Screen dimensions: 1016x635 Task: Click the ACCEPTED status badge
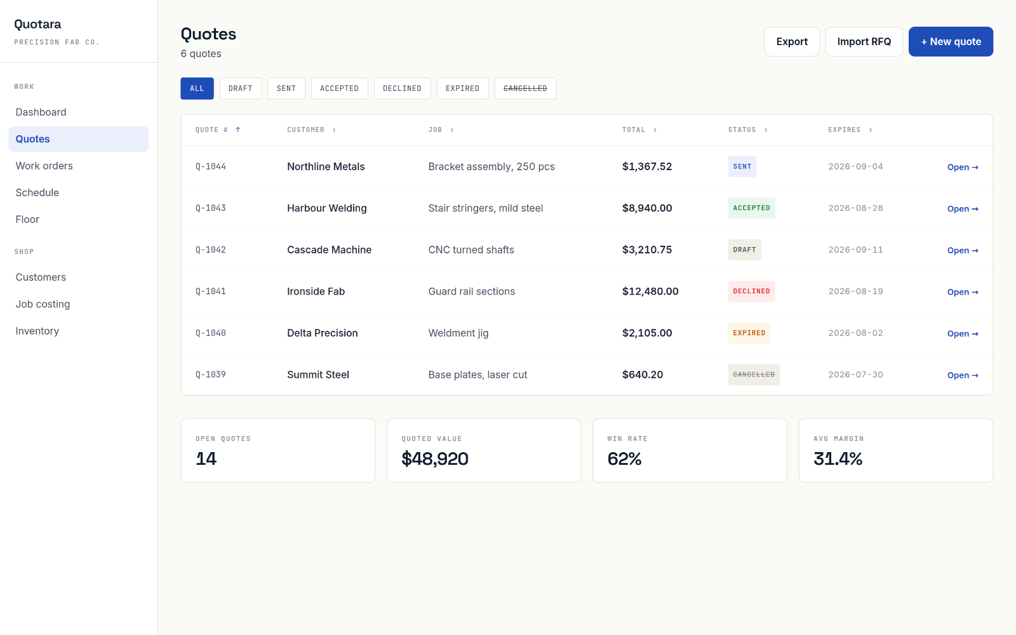[x=751, y=208]
